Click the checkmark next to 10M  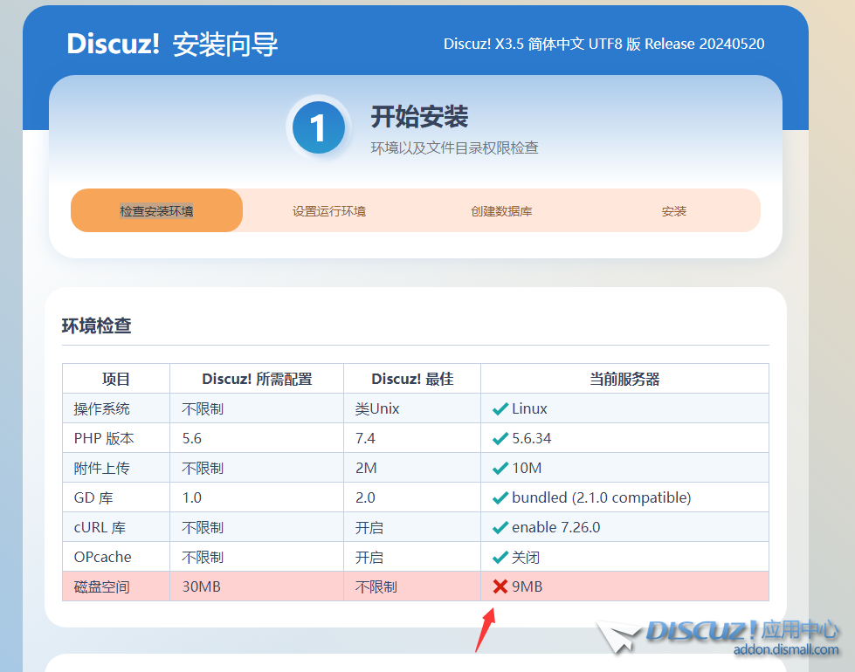tap(500, 468)
